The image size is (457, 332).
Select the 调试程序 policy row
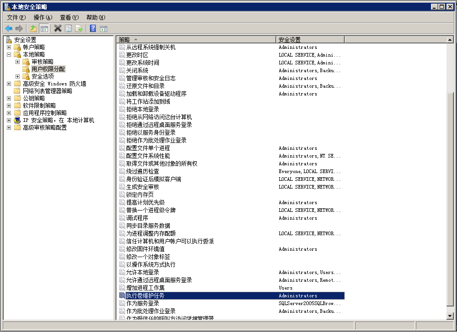pos(137,218)
